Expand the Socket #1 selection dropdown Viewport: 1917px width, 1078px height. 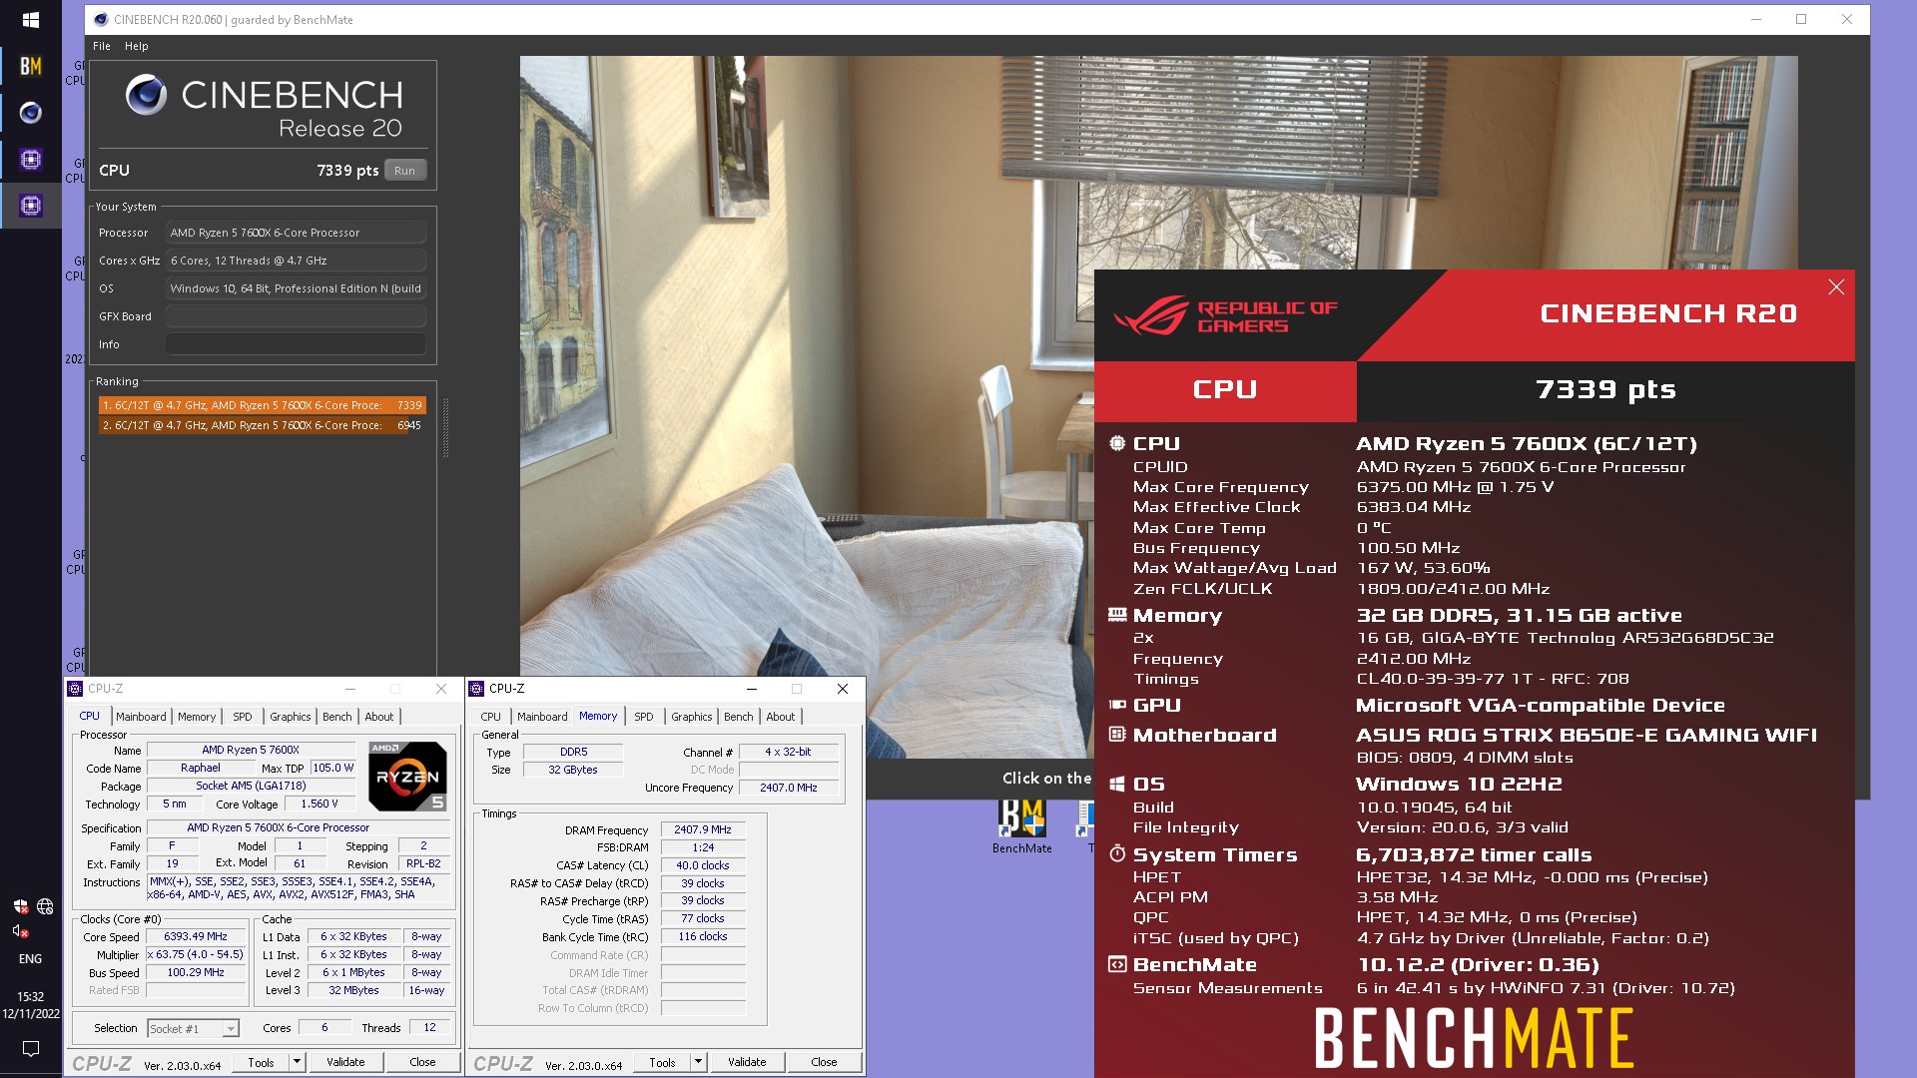pyautogui.click(x=231, y=1029)
